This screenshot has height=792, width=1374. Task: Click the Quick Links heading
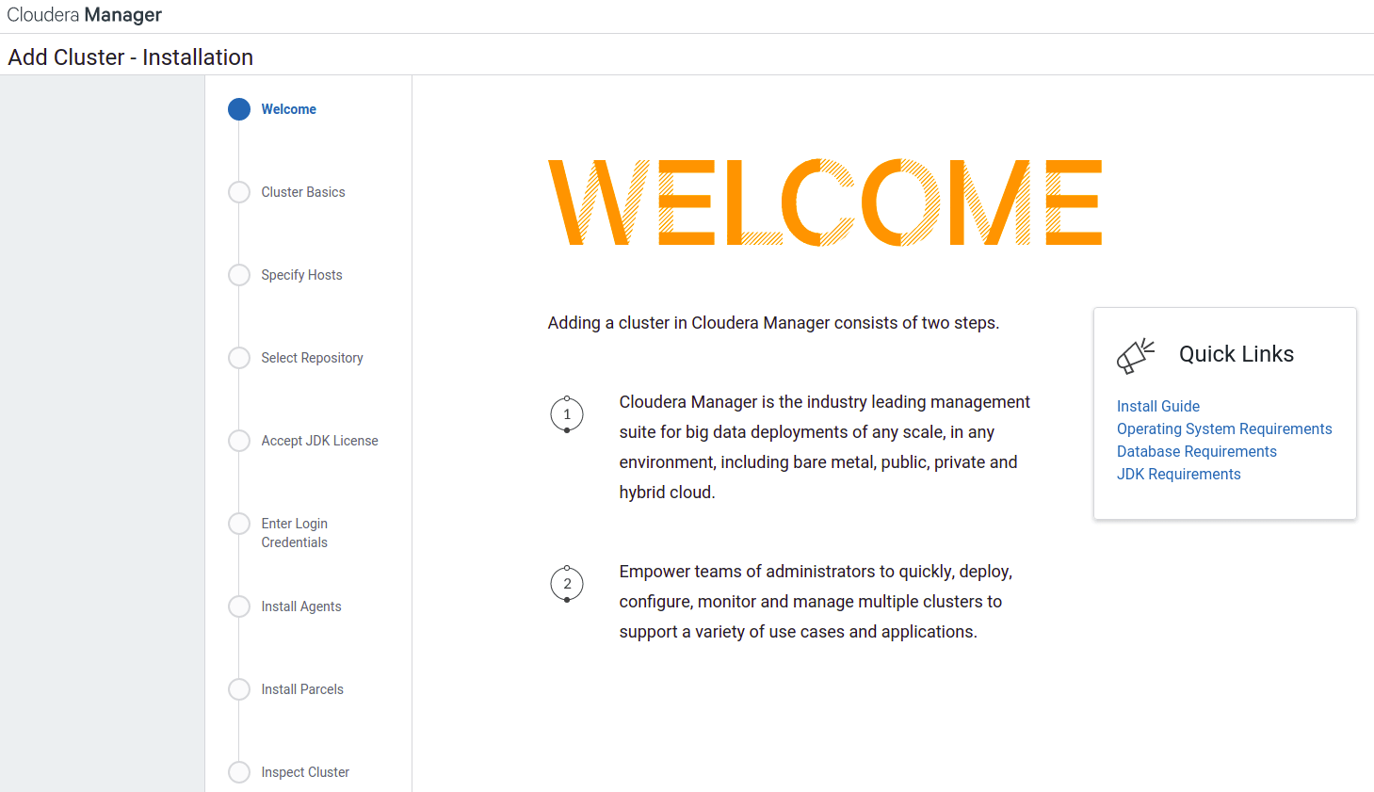tap(1237, 354)
